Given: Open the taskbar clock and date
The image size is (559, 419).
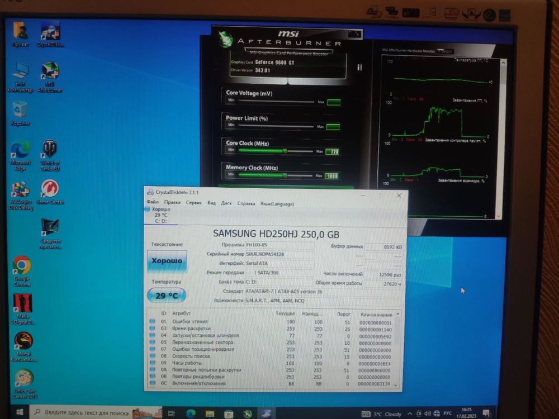Looking at the screenshot, I should 466,413.
